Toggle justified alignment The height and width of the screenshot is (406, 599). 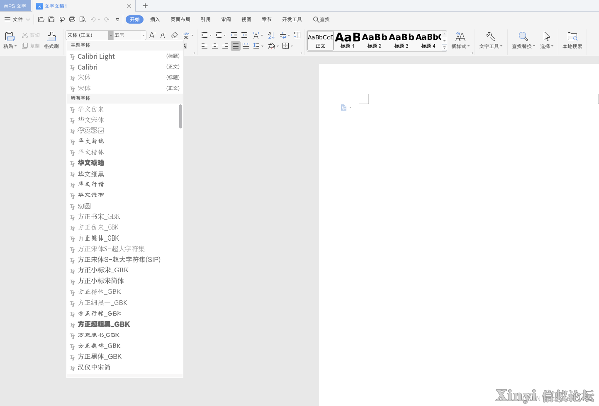coord(236,46)
